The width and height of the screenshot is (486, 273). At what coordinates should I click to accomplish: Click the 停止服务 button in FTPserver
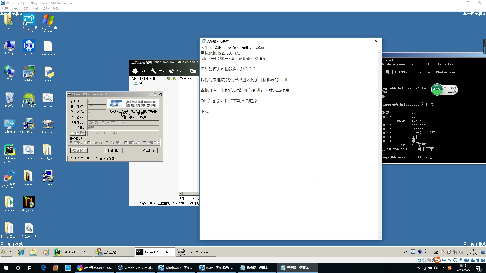point(114,151)
